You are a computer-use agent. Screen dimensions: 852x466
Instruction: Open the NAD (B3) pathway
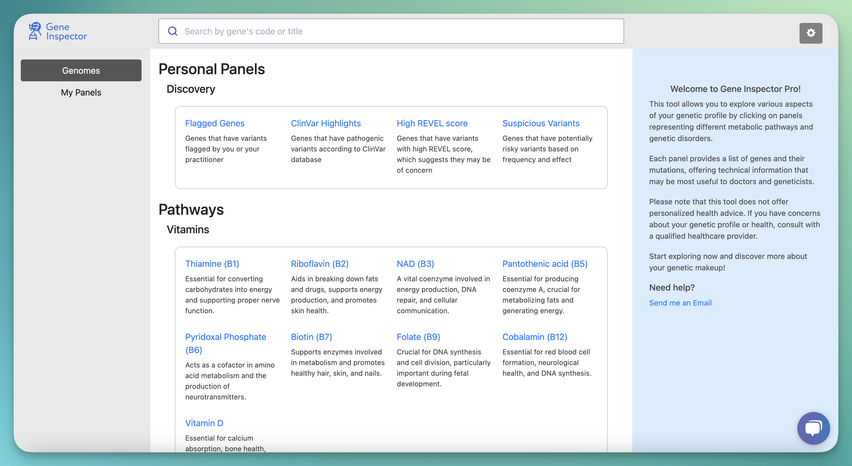[415, 264]
